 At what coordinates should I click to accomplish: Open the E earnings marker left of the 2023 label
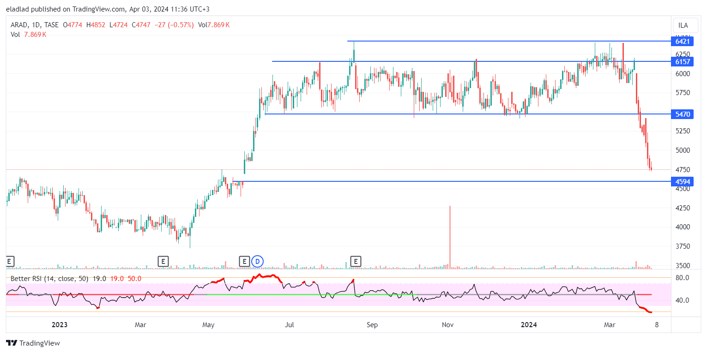(9, 262)
